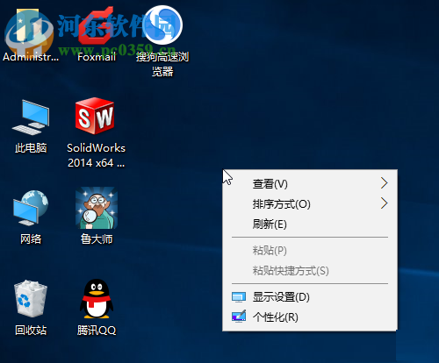The image size is (439, 363).
Task: Select the SolidWorks 2014 x64 icon
Action: pos(95,117)
